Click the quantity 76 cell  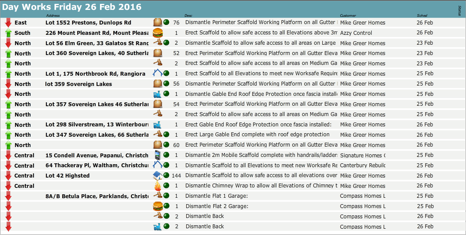coord(176,22)
